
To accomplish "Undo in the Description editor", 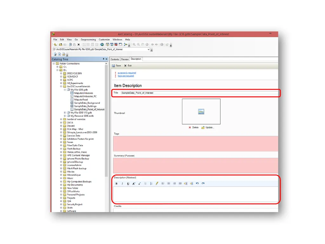I will (x=197, y=183).
